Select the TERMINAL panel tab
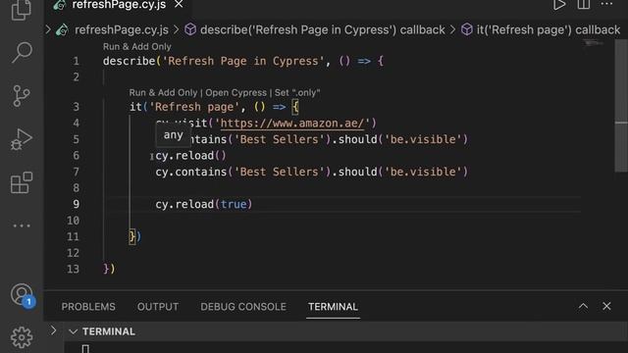This screenshot has width=628, height=353. coord(333,307)
